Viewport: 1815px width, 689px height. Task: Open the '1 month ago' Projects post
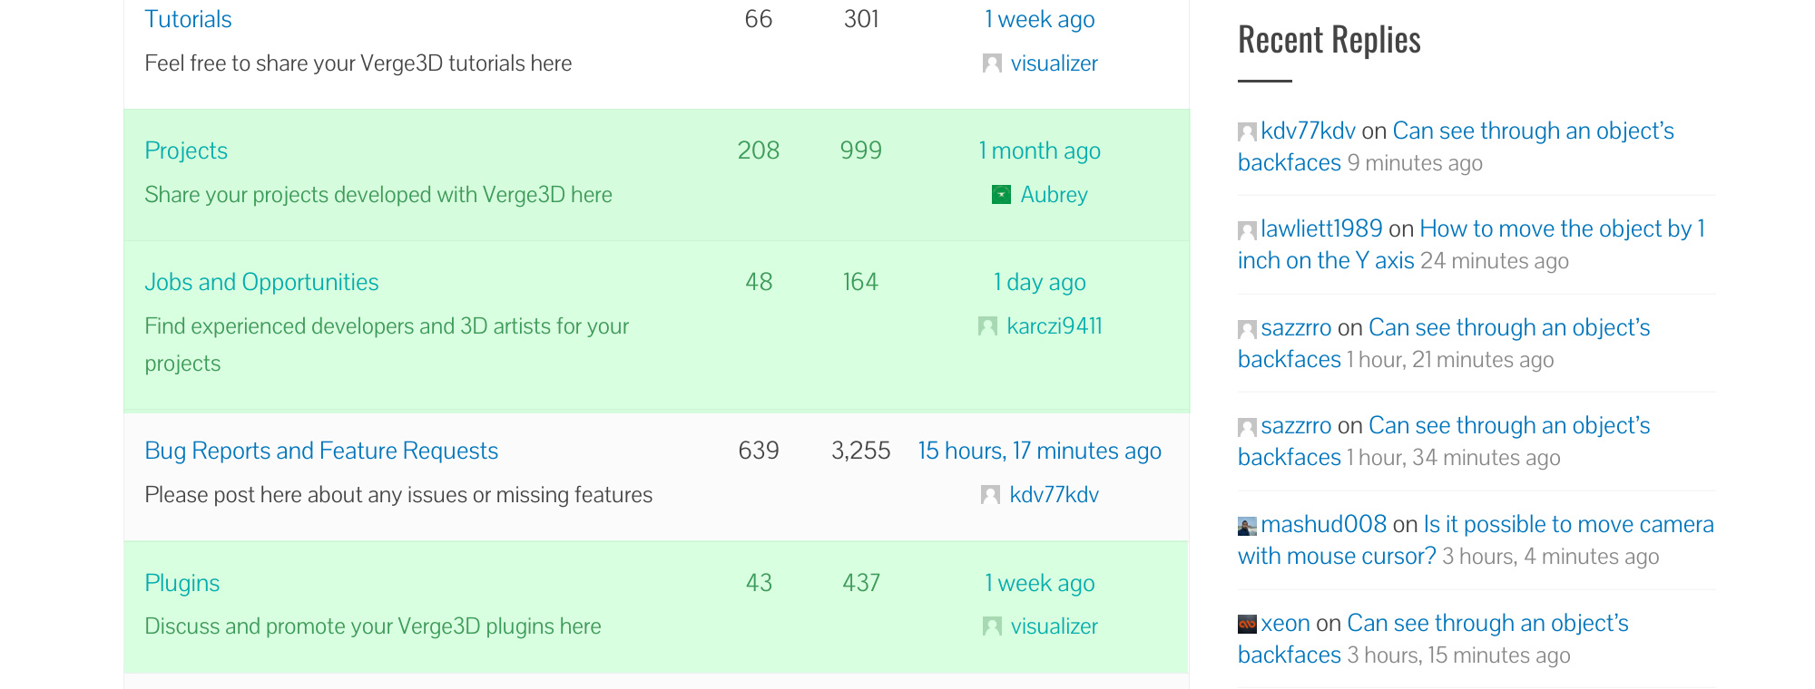click(x=1039, y=150)
